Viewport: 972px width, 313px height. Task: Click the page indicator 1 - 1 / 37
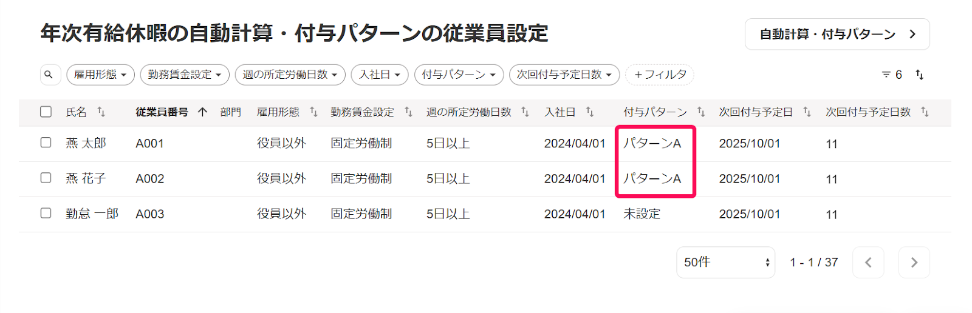pyautogui.click(x=814, y=263)
